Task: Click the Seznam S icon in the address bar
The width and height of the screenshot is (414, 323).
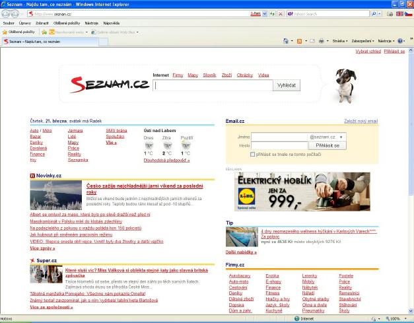Action: (31, 14)
